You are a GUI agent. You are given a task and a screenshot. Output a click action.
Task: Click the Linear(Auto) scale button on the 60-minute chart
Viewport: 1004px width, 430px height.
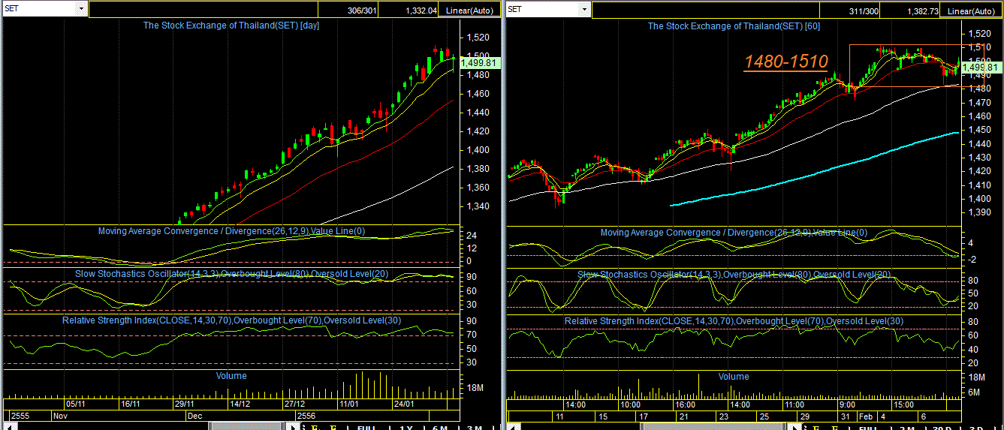(972, 11)
